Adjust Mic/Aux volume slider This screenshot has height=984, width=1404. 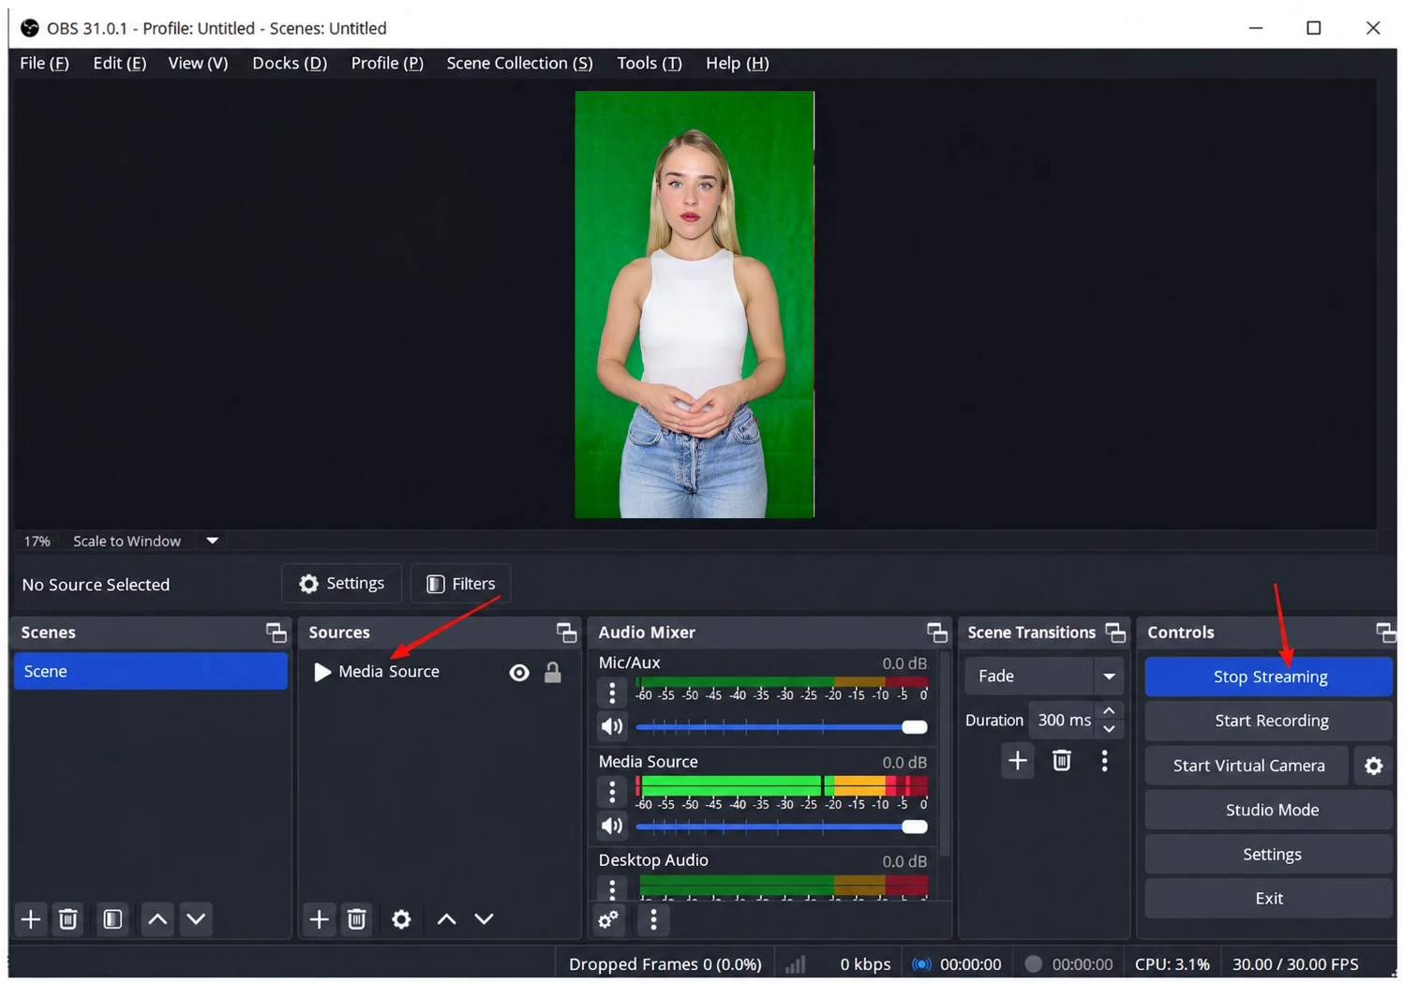coord(782,727)
